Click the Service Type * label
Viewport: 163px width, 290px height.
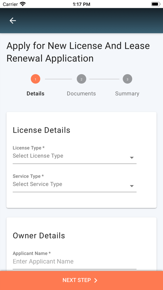coord(28,176)
